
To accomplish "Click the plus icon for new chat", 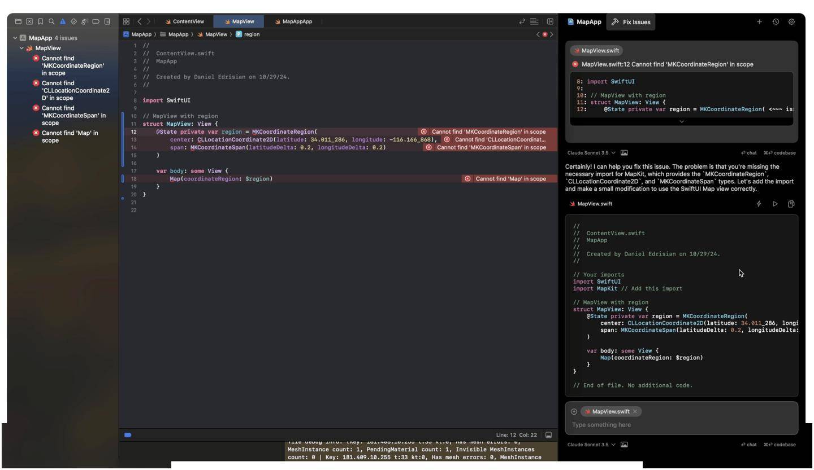I will 759,22.
